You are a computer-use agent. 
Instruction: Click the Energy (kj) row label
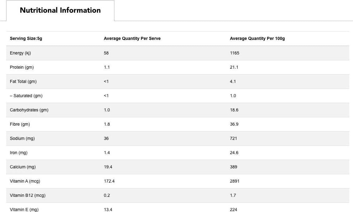pyautogui.click(x=20, y=53)
